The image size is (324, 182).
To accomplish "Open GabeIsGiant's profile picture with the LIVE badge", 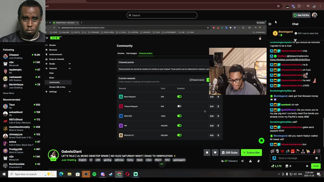I will click(53, 155).
